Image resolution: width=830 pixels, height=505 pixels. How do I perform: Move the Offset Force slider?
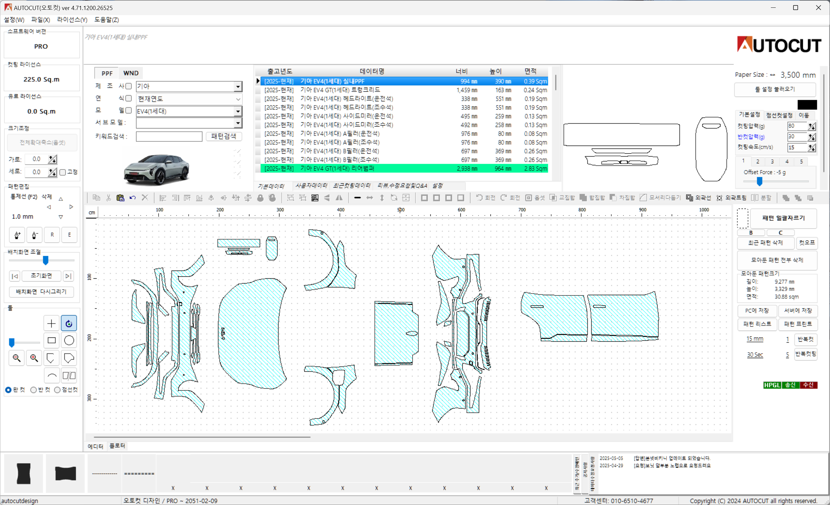pyautogui.click(x=760, y=181)
